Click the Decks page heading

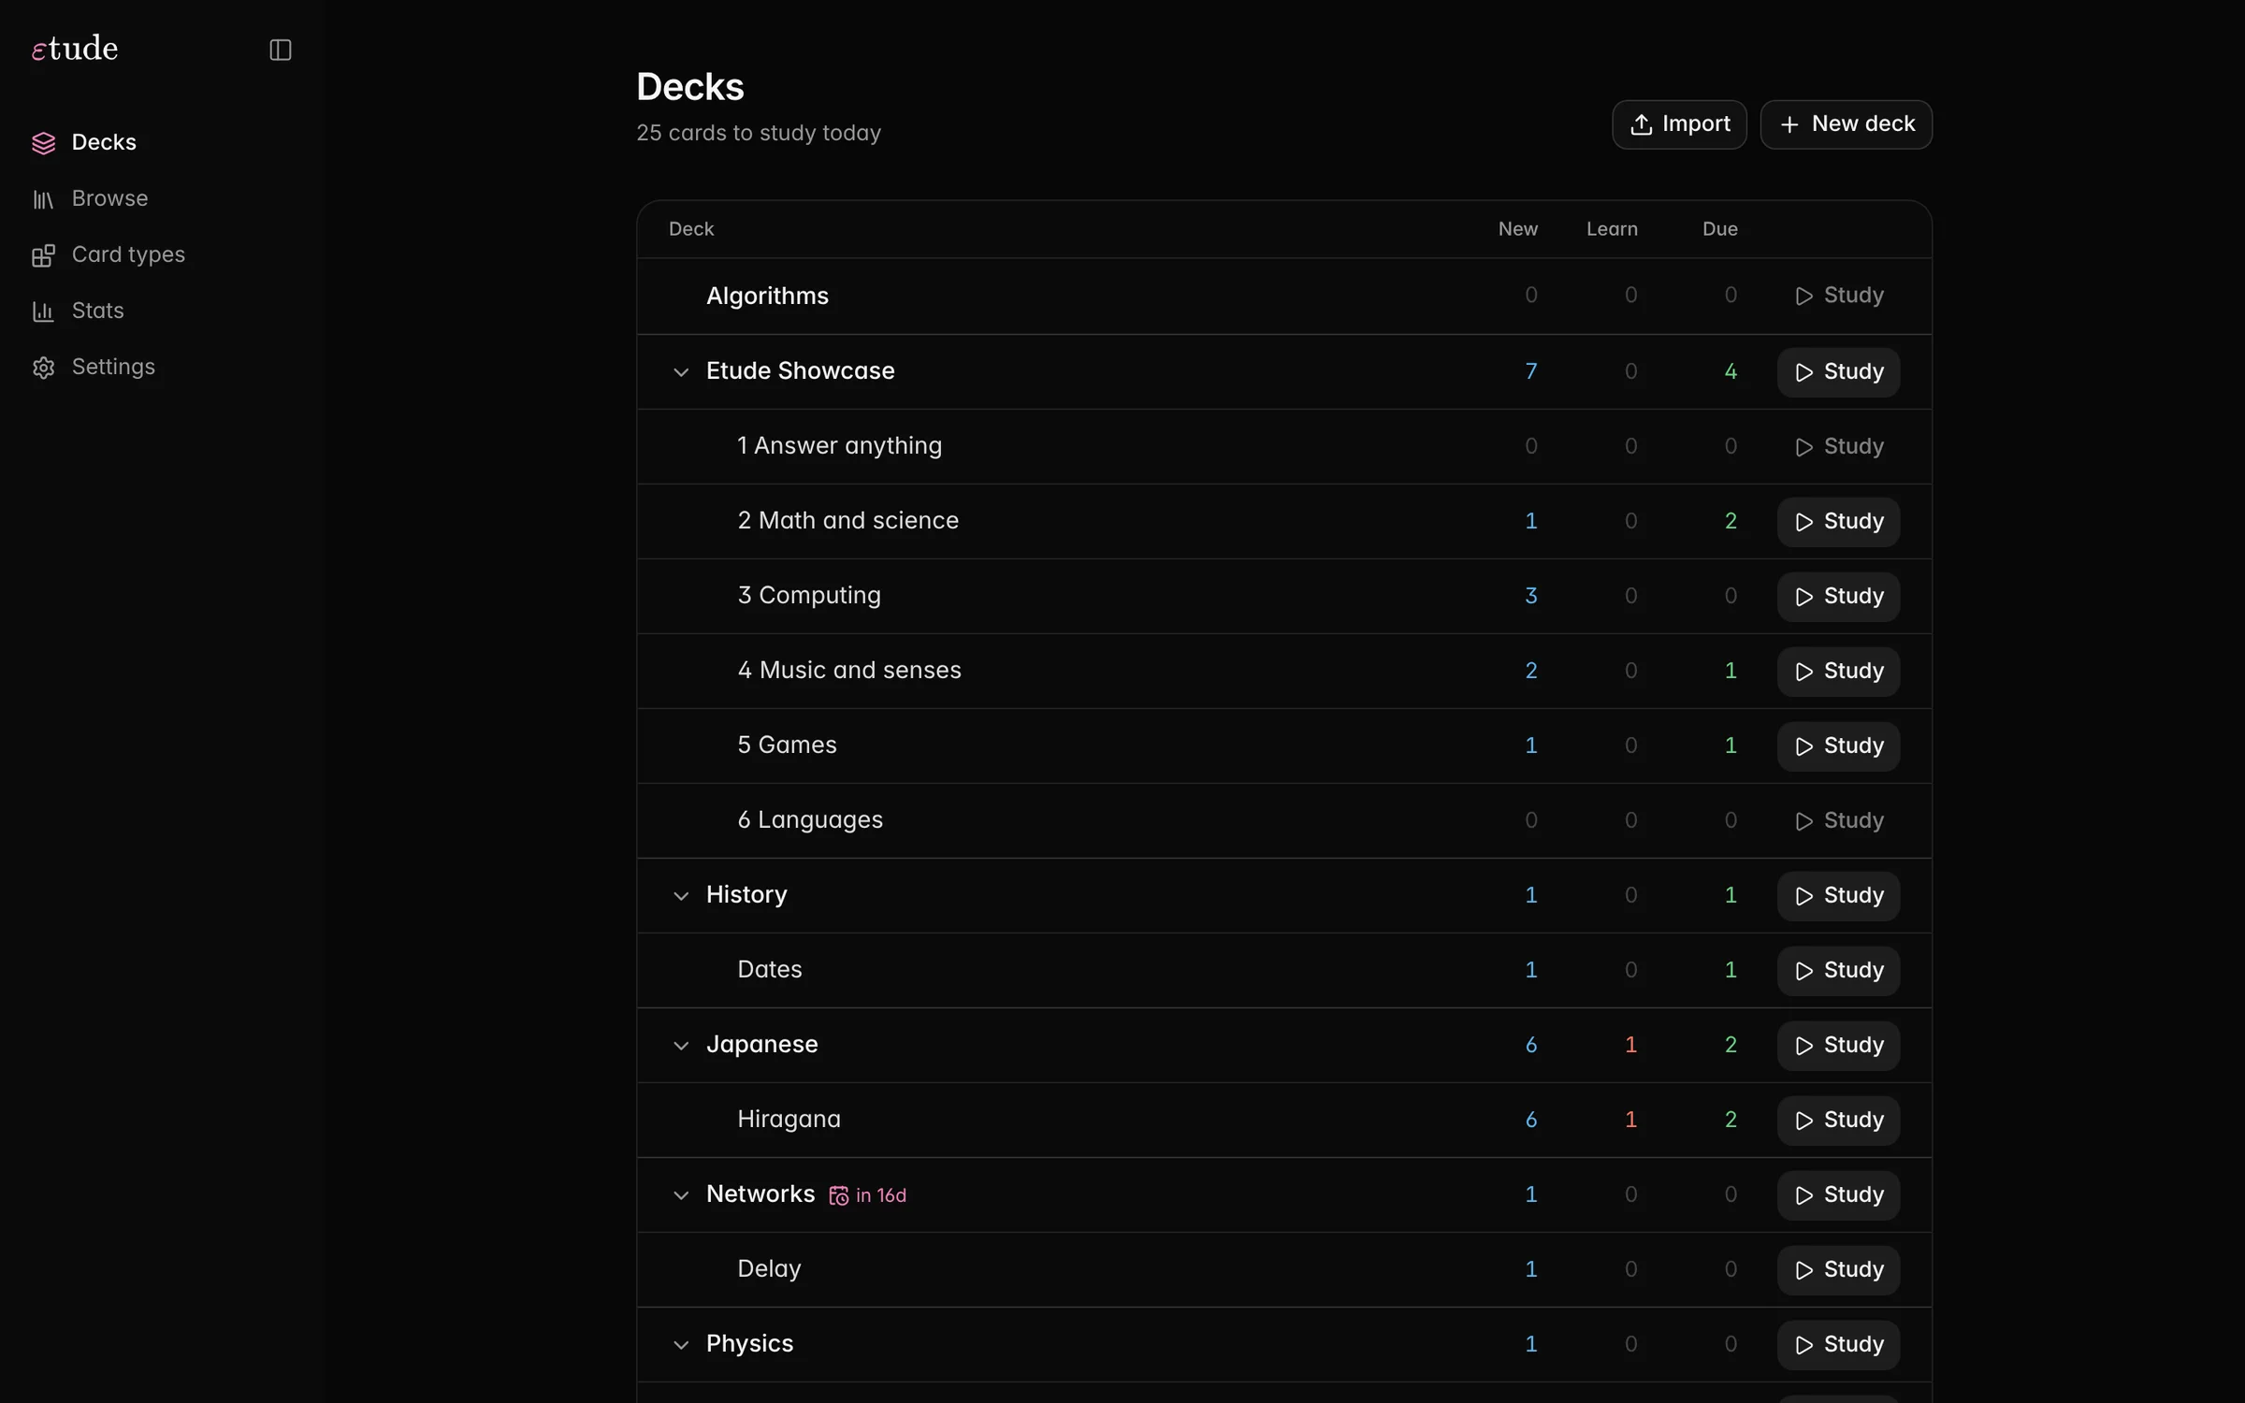point(690,87)
